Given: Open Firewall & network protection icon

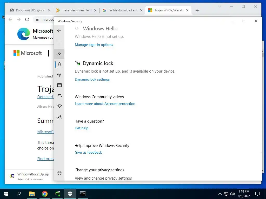Looking at the screenshot, I should click(59, 75).
